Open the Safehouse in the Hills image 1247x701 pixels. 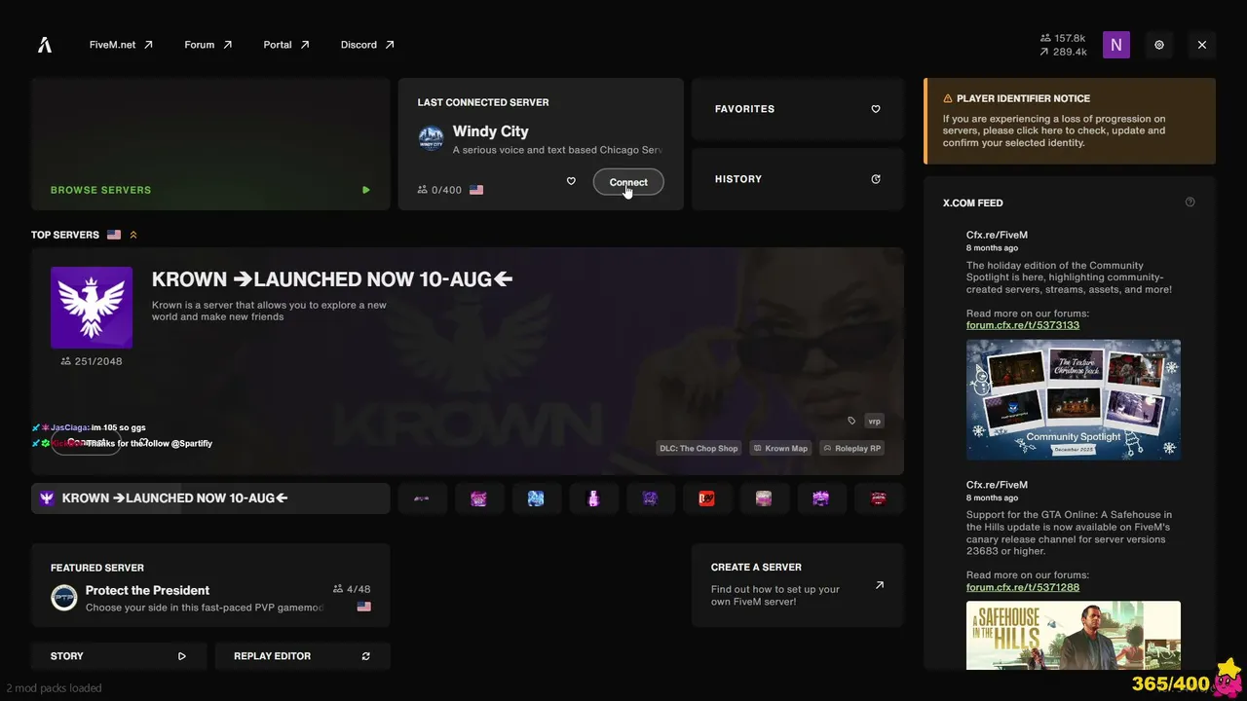click(x=1074, y=635)
